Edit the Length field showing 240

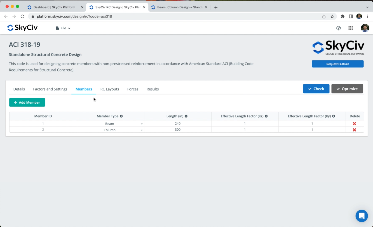[177, 124]
